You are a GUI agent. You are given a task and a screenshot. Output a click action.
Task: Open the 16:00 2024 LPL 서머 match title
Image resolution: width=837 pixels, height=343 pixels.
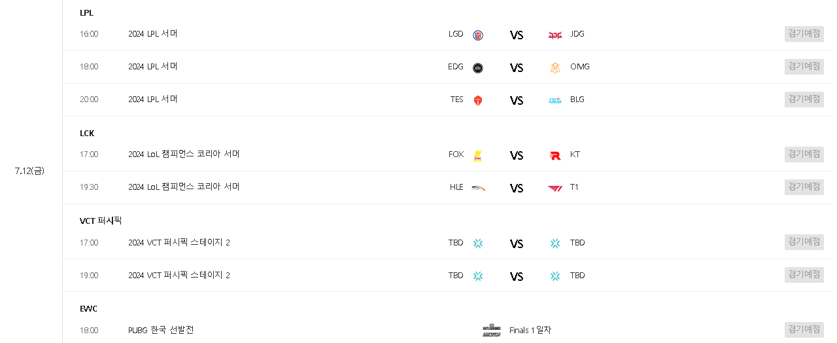pyautogui.click(x=153, y=33)
